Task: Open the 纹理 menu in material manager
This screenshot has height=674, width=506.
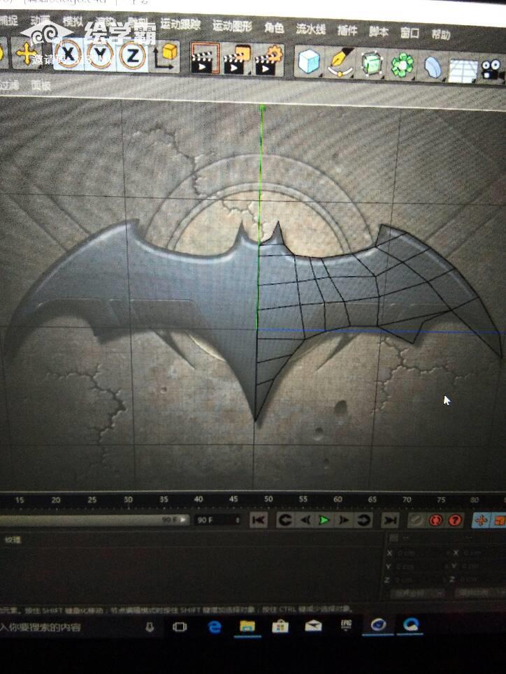Action: (x=13, y=540)
